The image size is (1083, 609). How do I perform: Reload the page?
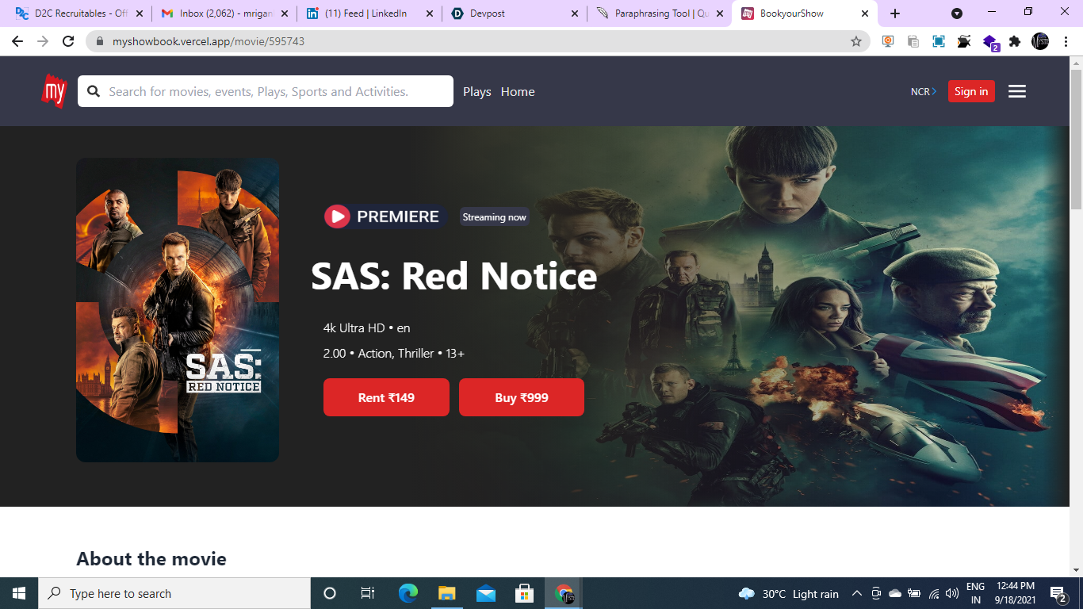tap(68, 41)
